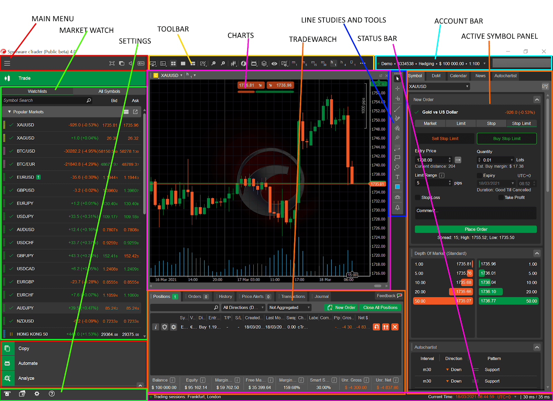This screenshot has width=553, height=401.
Task: Collapse the Popular Markets watchlist group
Action: tap(9, 112)
